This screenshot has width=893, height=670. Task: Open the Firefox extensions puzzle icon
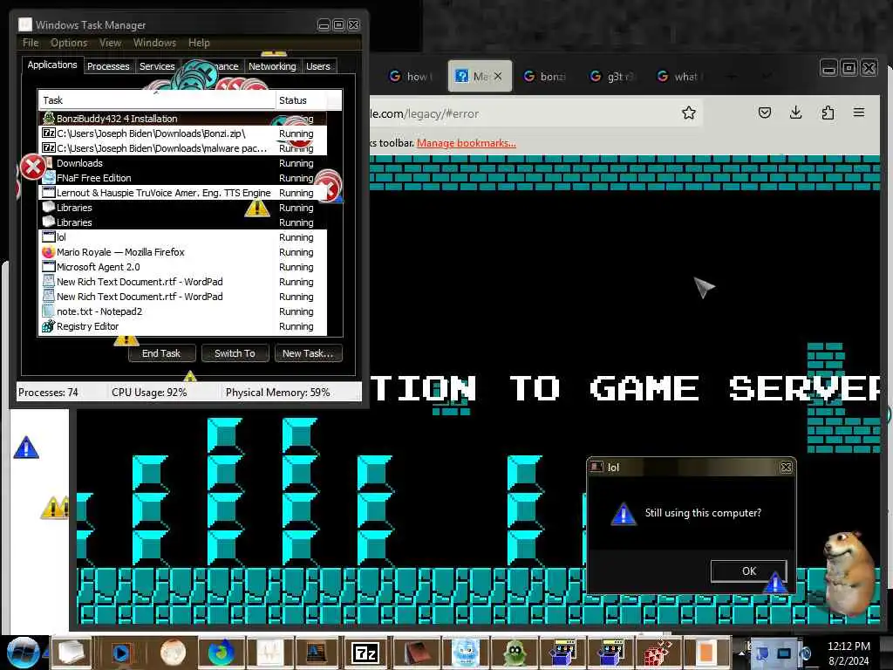pyautogui.click(x=828, y=113)
